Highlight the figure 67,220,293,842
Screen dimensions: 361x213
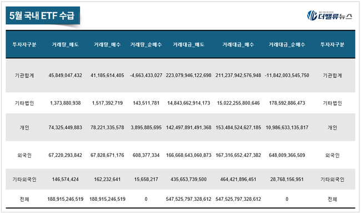pos(65,155)
